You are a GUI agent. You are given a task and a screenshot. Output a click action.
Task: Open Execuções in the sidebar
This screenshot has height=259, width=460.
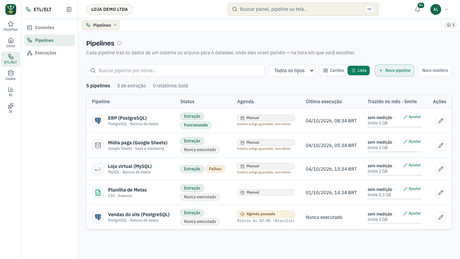point(50,53)
